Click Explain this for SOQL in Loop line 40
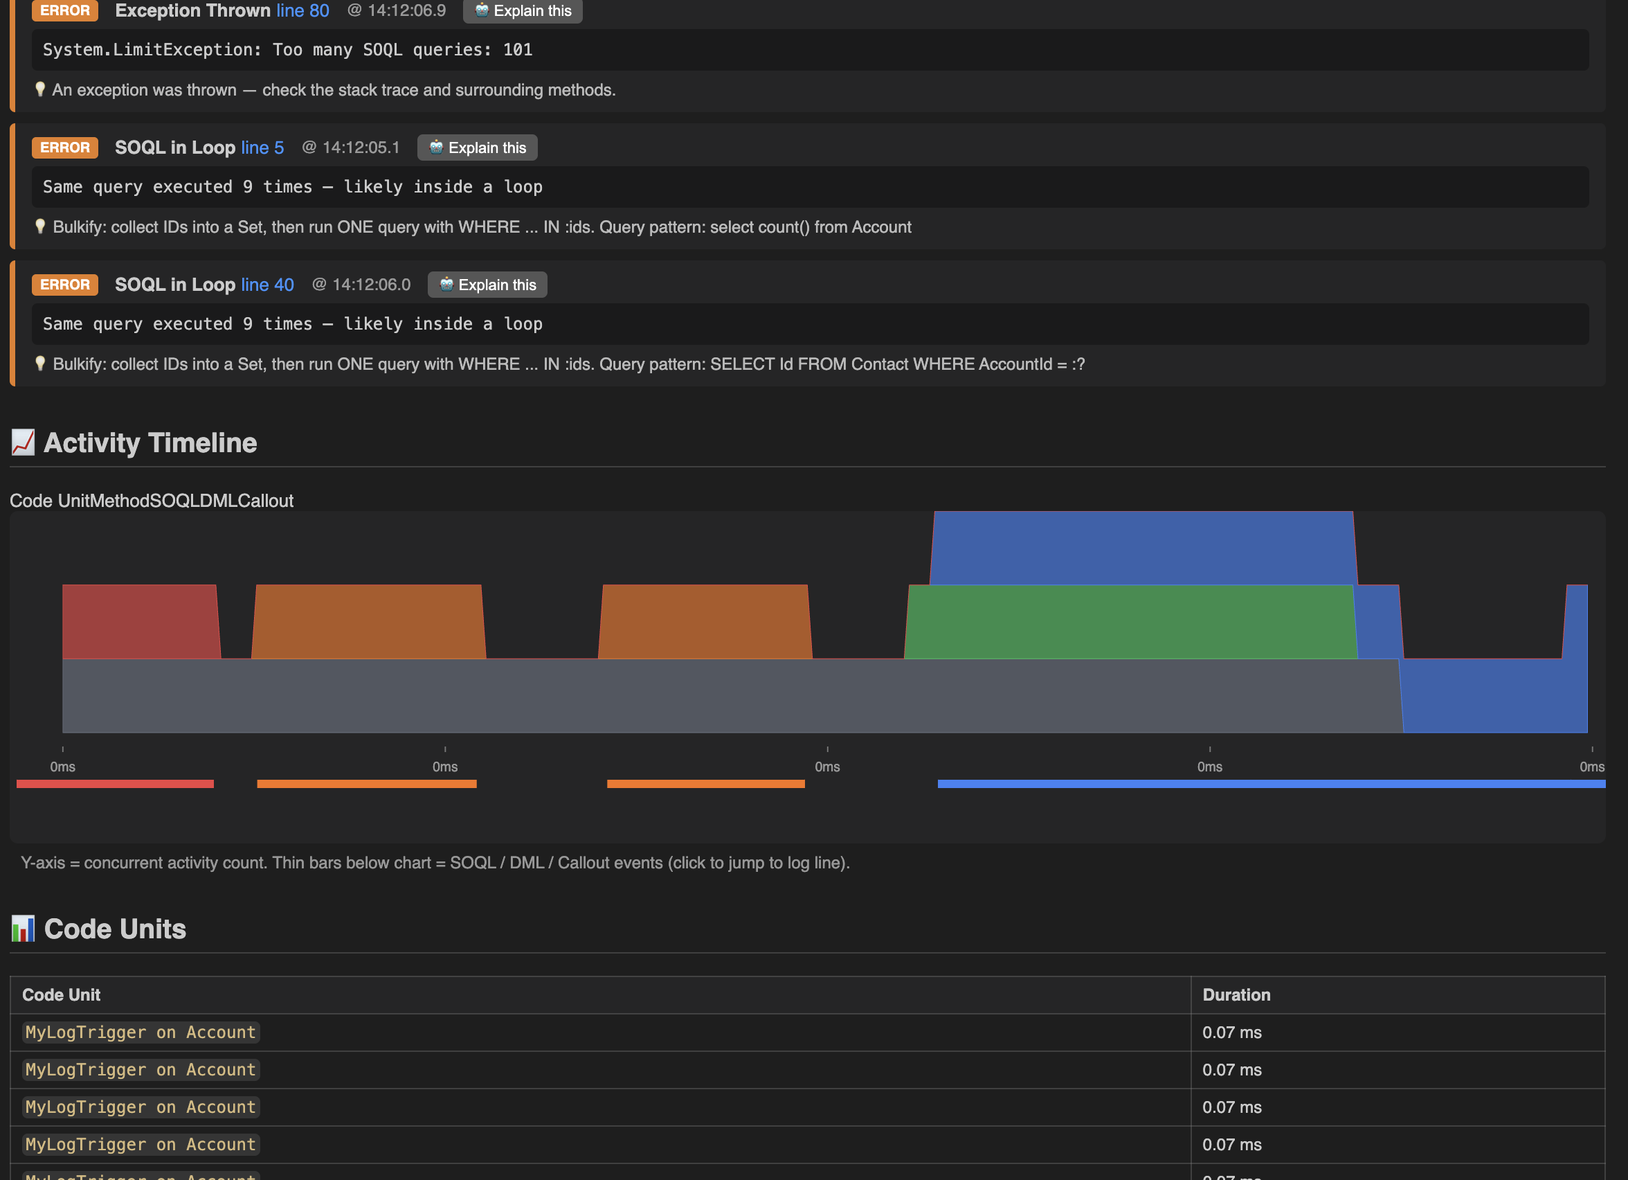Image resolution: width=1628 pixels, height=1180 pixels. coord(487,285)
